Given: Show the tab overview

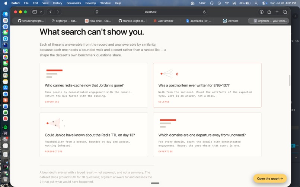Looking at the screenshot, I should point(285,12).
